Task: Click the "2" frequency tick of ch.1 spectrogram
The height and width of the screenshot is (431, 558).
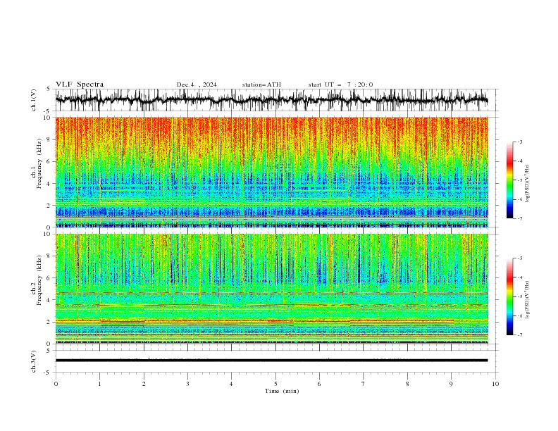Action: pos(50,205)
